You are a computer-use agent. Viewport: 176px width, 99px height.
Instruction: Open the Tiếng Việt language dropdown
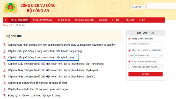[x=138, y=7]
